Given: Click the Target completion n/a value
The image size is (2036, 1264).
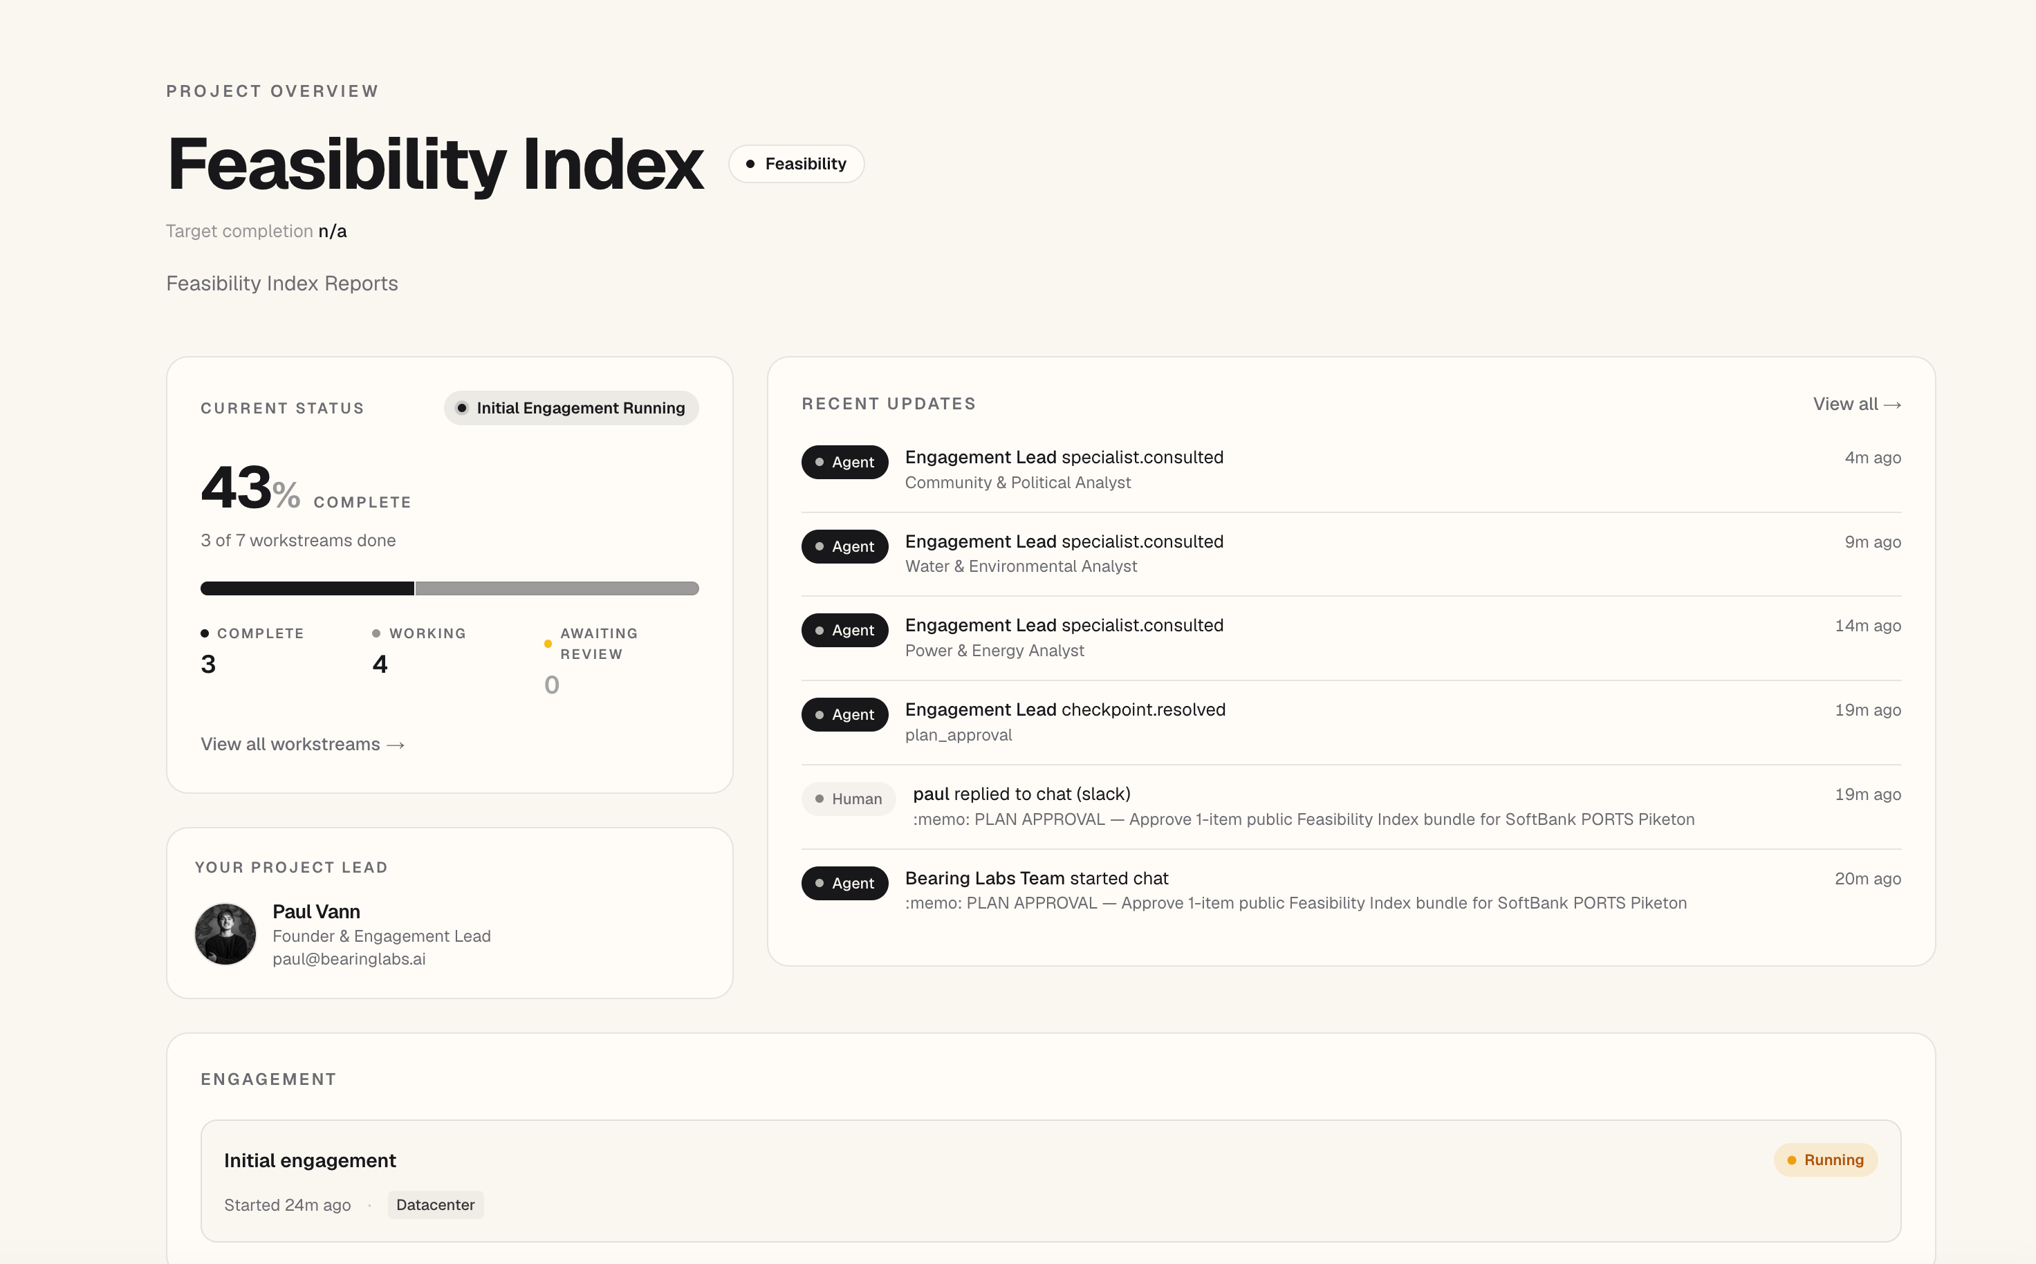Looking at the screenshot, I should click(x=332, y=231).
